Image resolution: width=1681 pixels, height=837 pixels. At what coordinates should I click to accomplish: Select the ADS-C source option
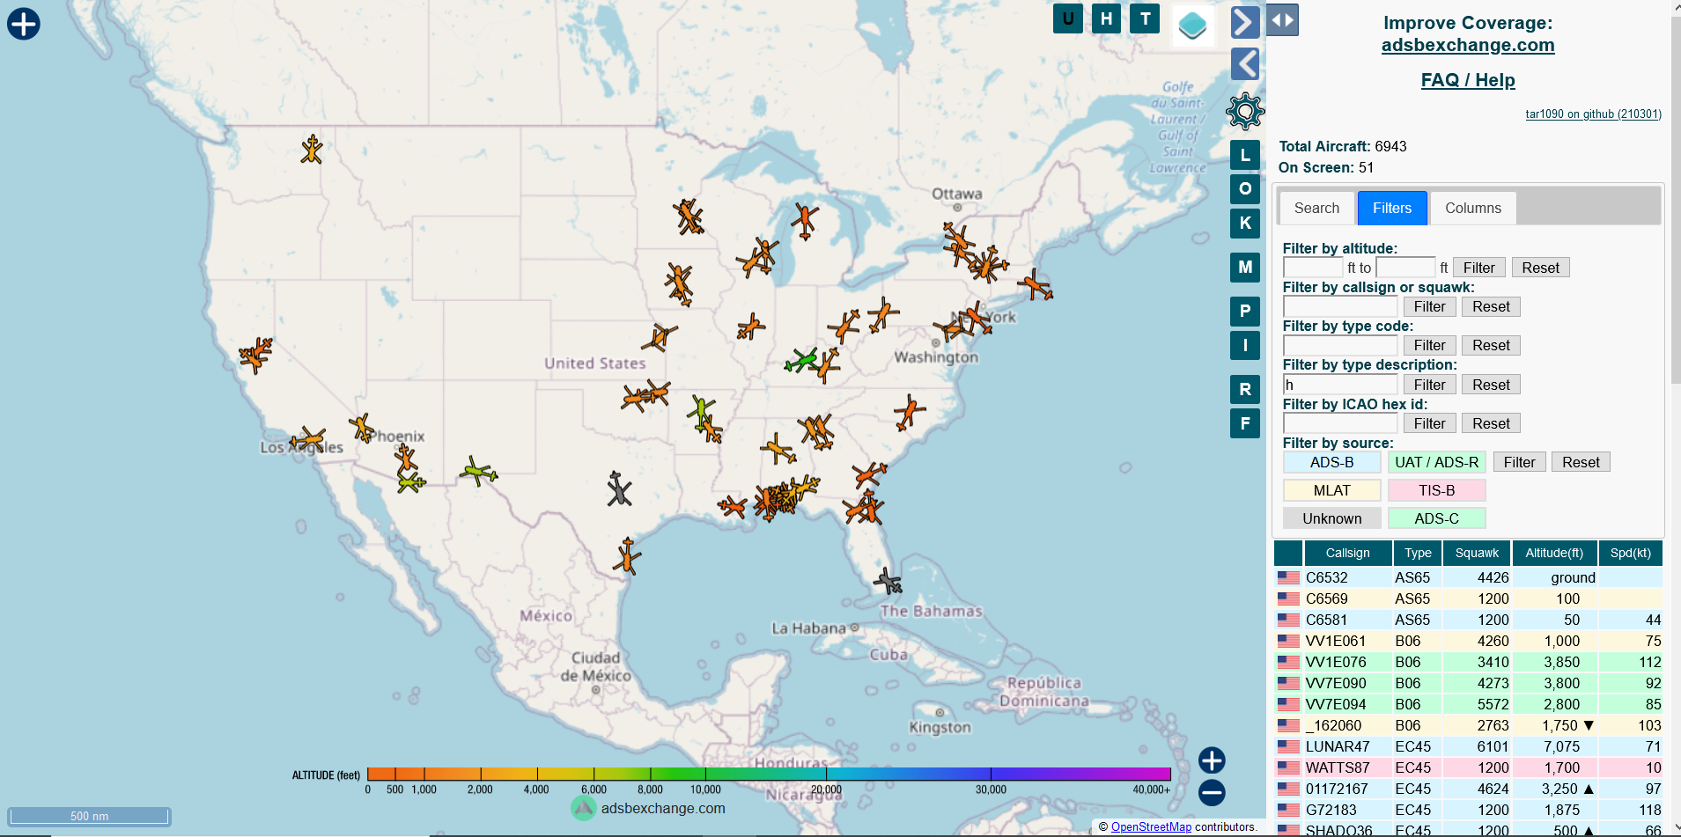pyautogui.click(x=1436, y=518)
